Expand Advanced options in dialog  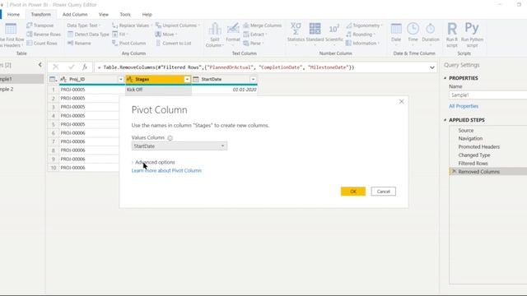coord(153,162)
